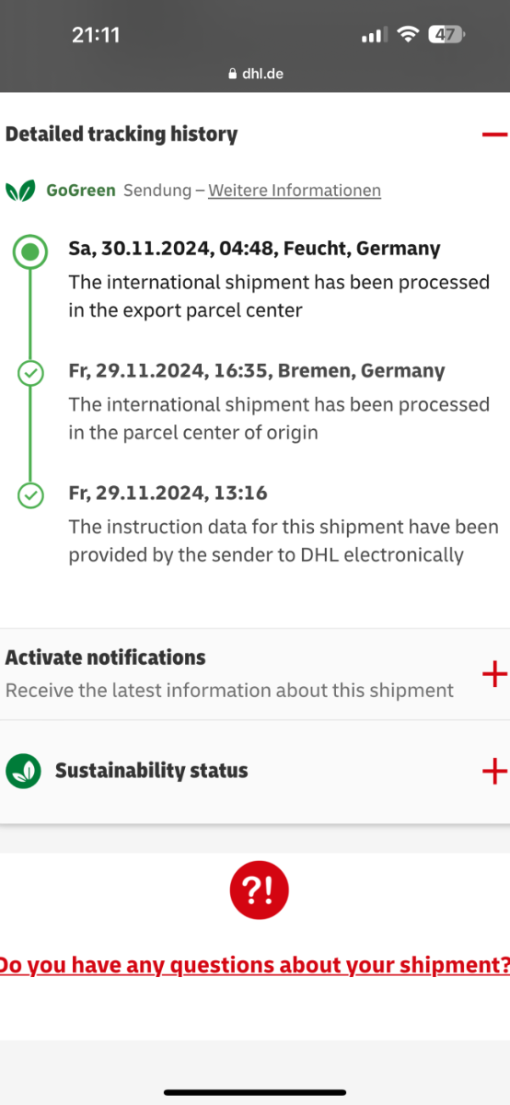This screenshot has width=510, height=1105.
Task: Tap the 21:11 clock in status bar
Action: (96, 35)
